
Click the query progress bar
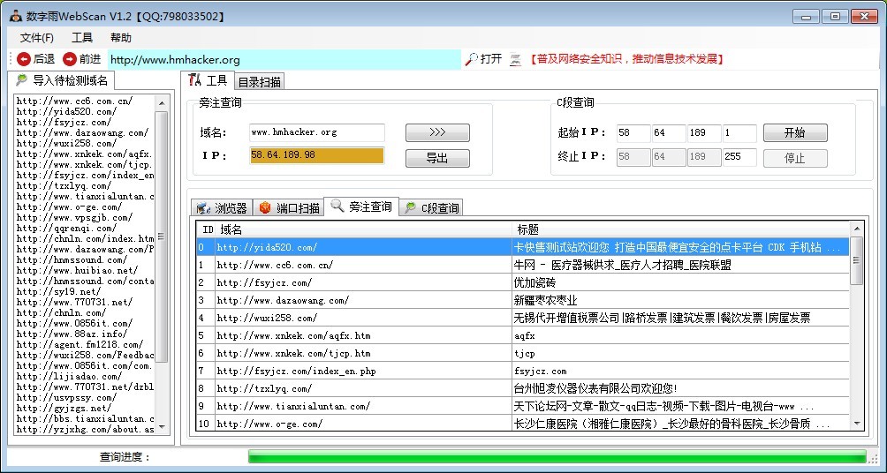pos(557,456)
